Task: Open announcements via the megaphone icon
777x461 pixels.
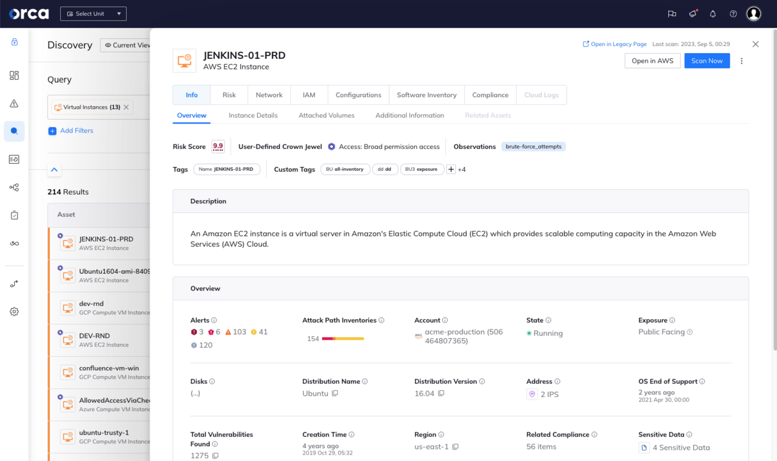Action: (692, 14)
